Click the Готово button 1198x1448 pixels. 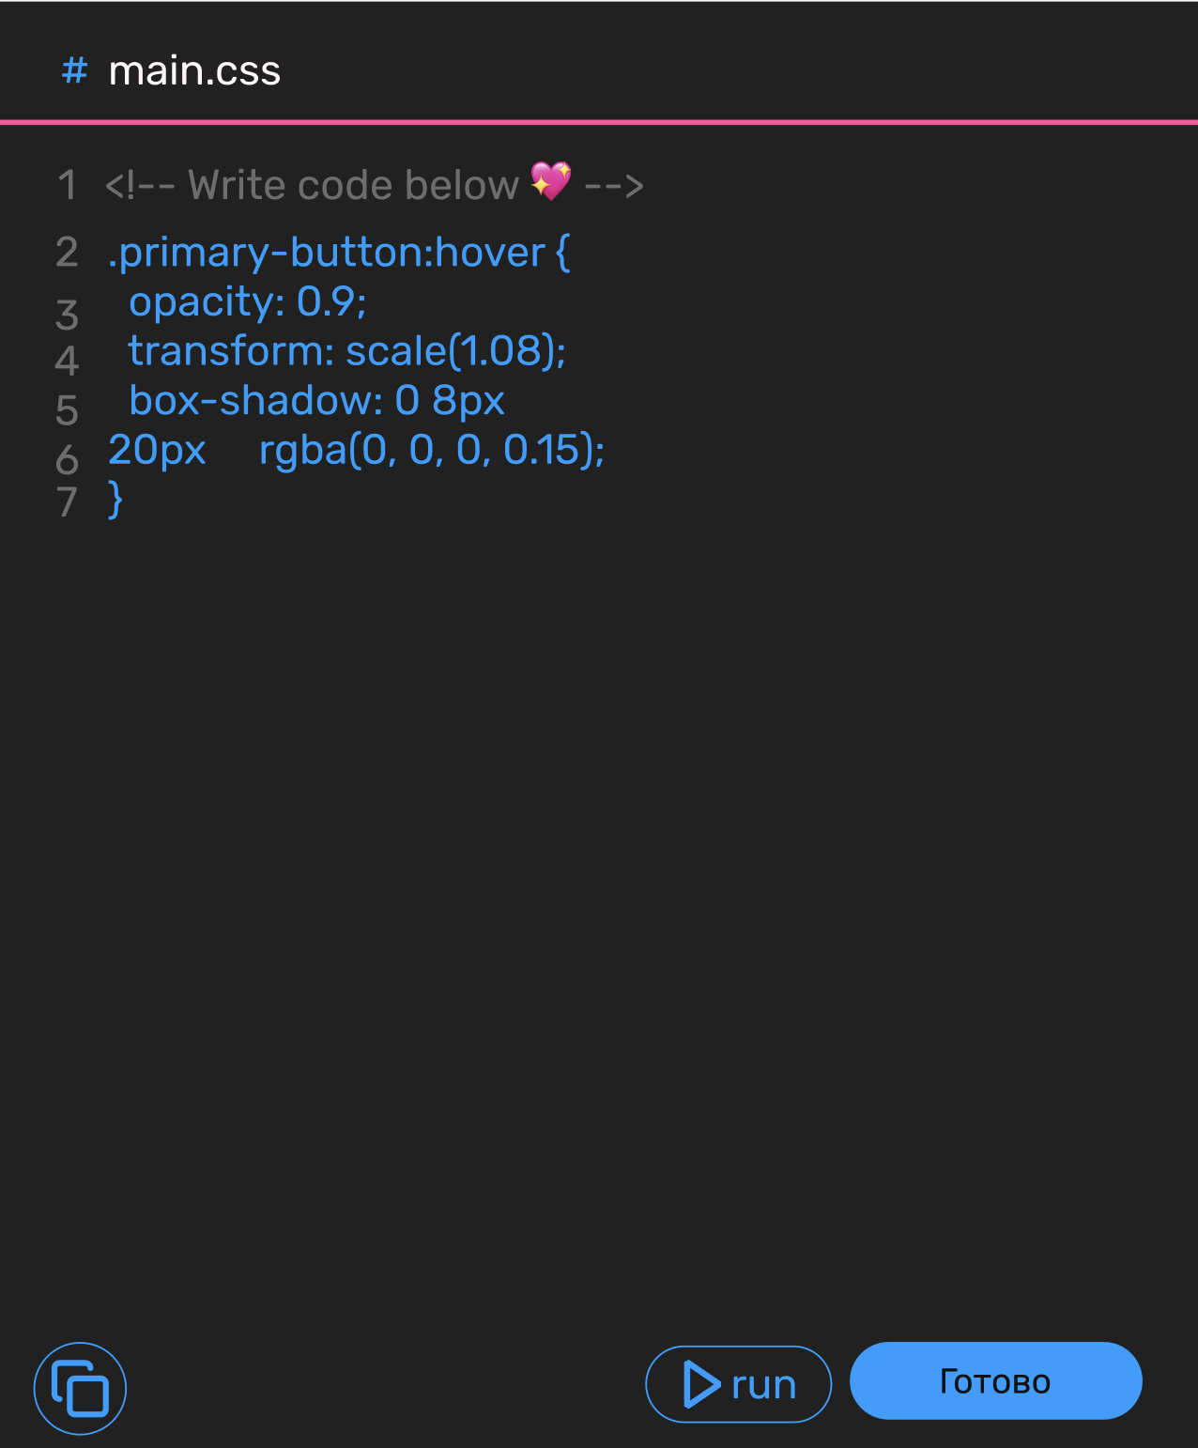(x=995, y=1380)
